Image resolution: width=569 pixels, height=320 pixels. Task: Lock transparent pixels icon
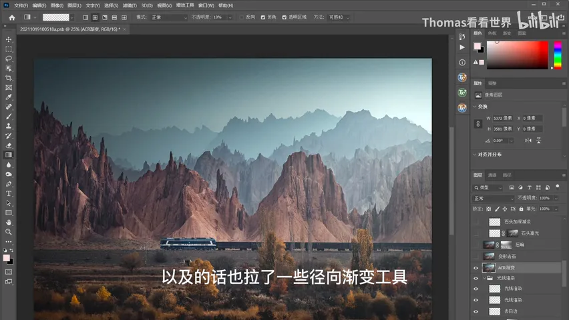489,209
